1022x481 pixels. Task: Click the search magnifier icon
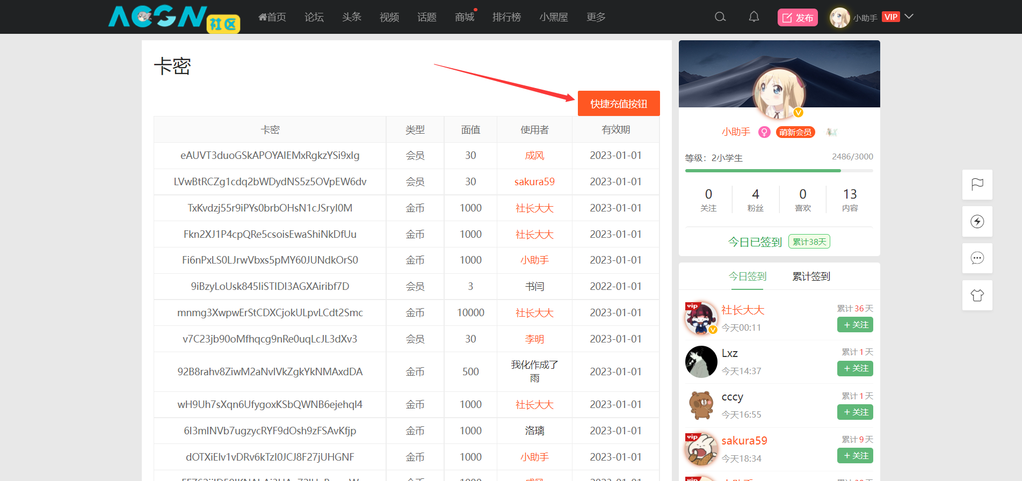[720, 17]
